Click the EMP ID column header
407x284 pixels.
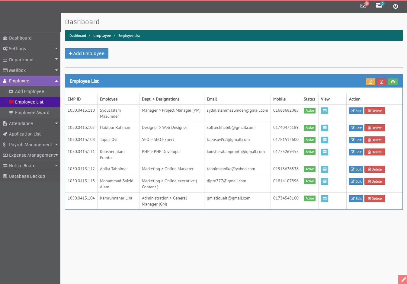[x=74, y=99]
